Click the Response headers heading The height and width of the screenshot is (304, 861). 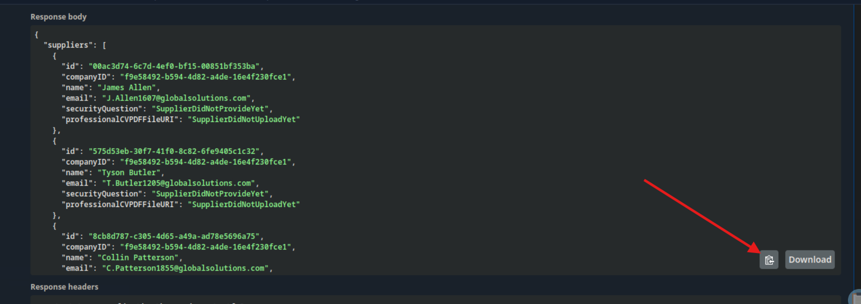click(64, 287)
